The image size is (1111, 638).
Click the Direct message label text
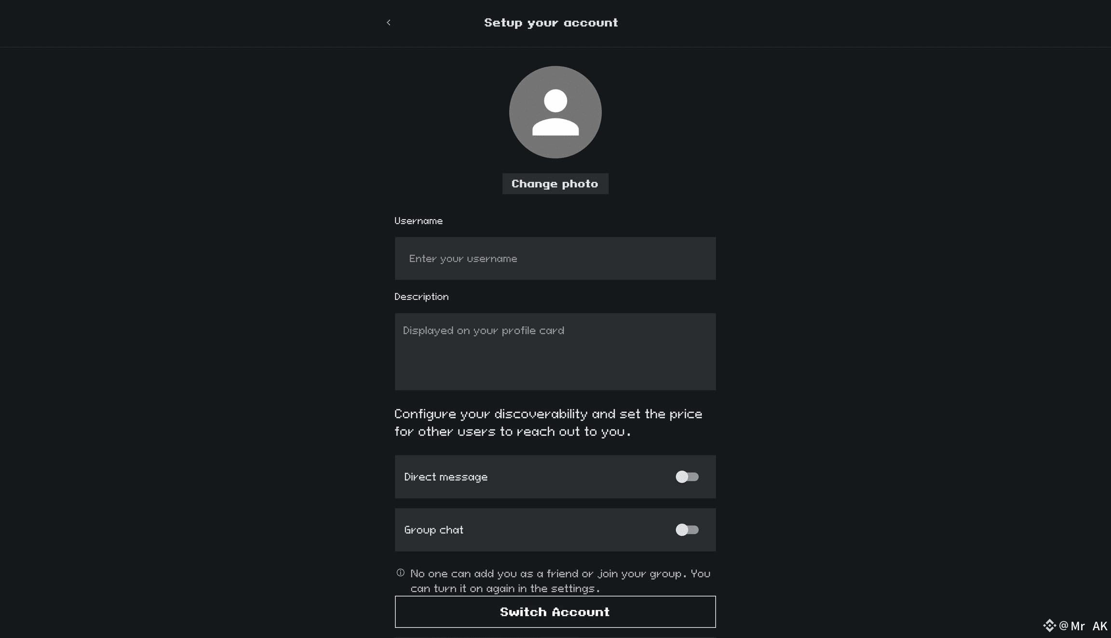click(x=446, y=477)
